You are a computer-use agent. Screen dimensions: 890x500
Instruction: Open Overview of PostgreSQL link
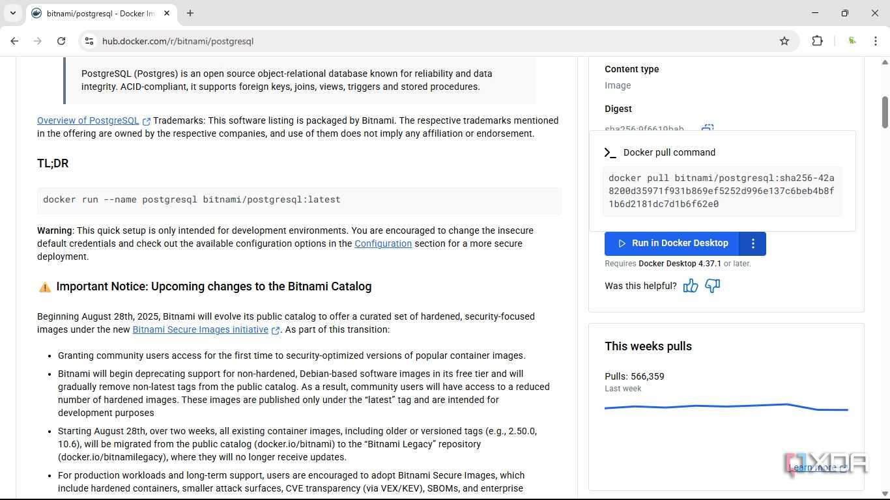pyautogui.click(x=88, y=120)
